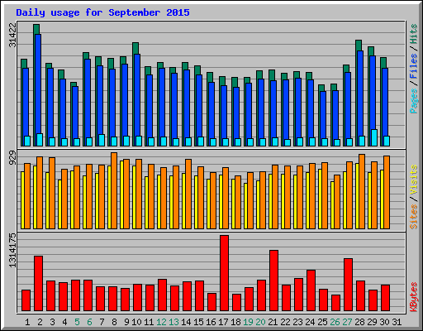Click day 5 weekend label on axis

tap(77, 322)
